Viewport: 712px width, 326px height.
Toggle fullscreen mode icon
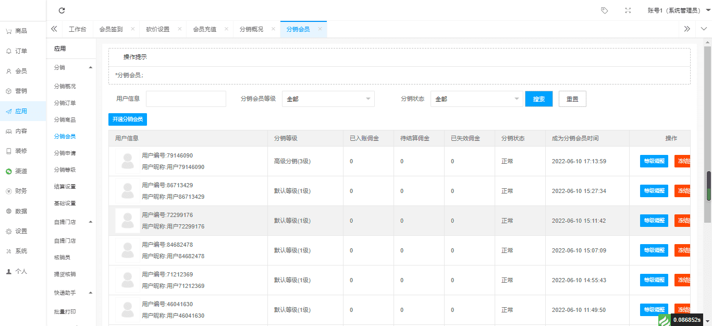pyautogui.click(x=628, y=10)
